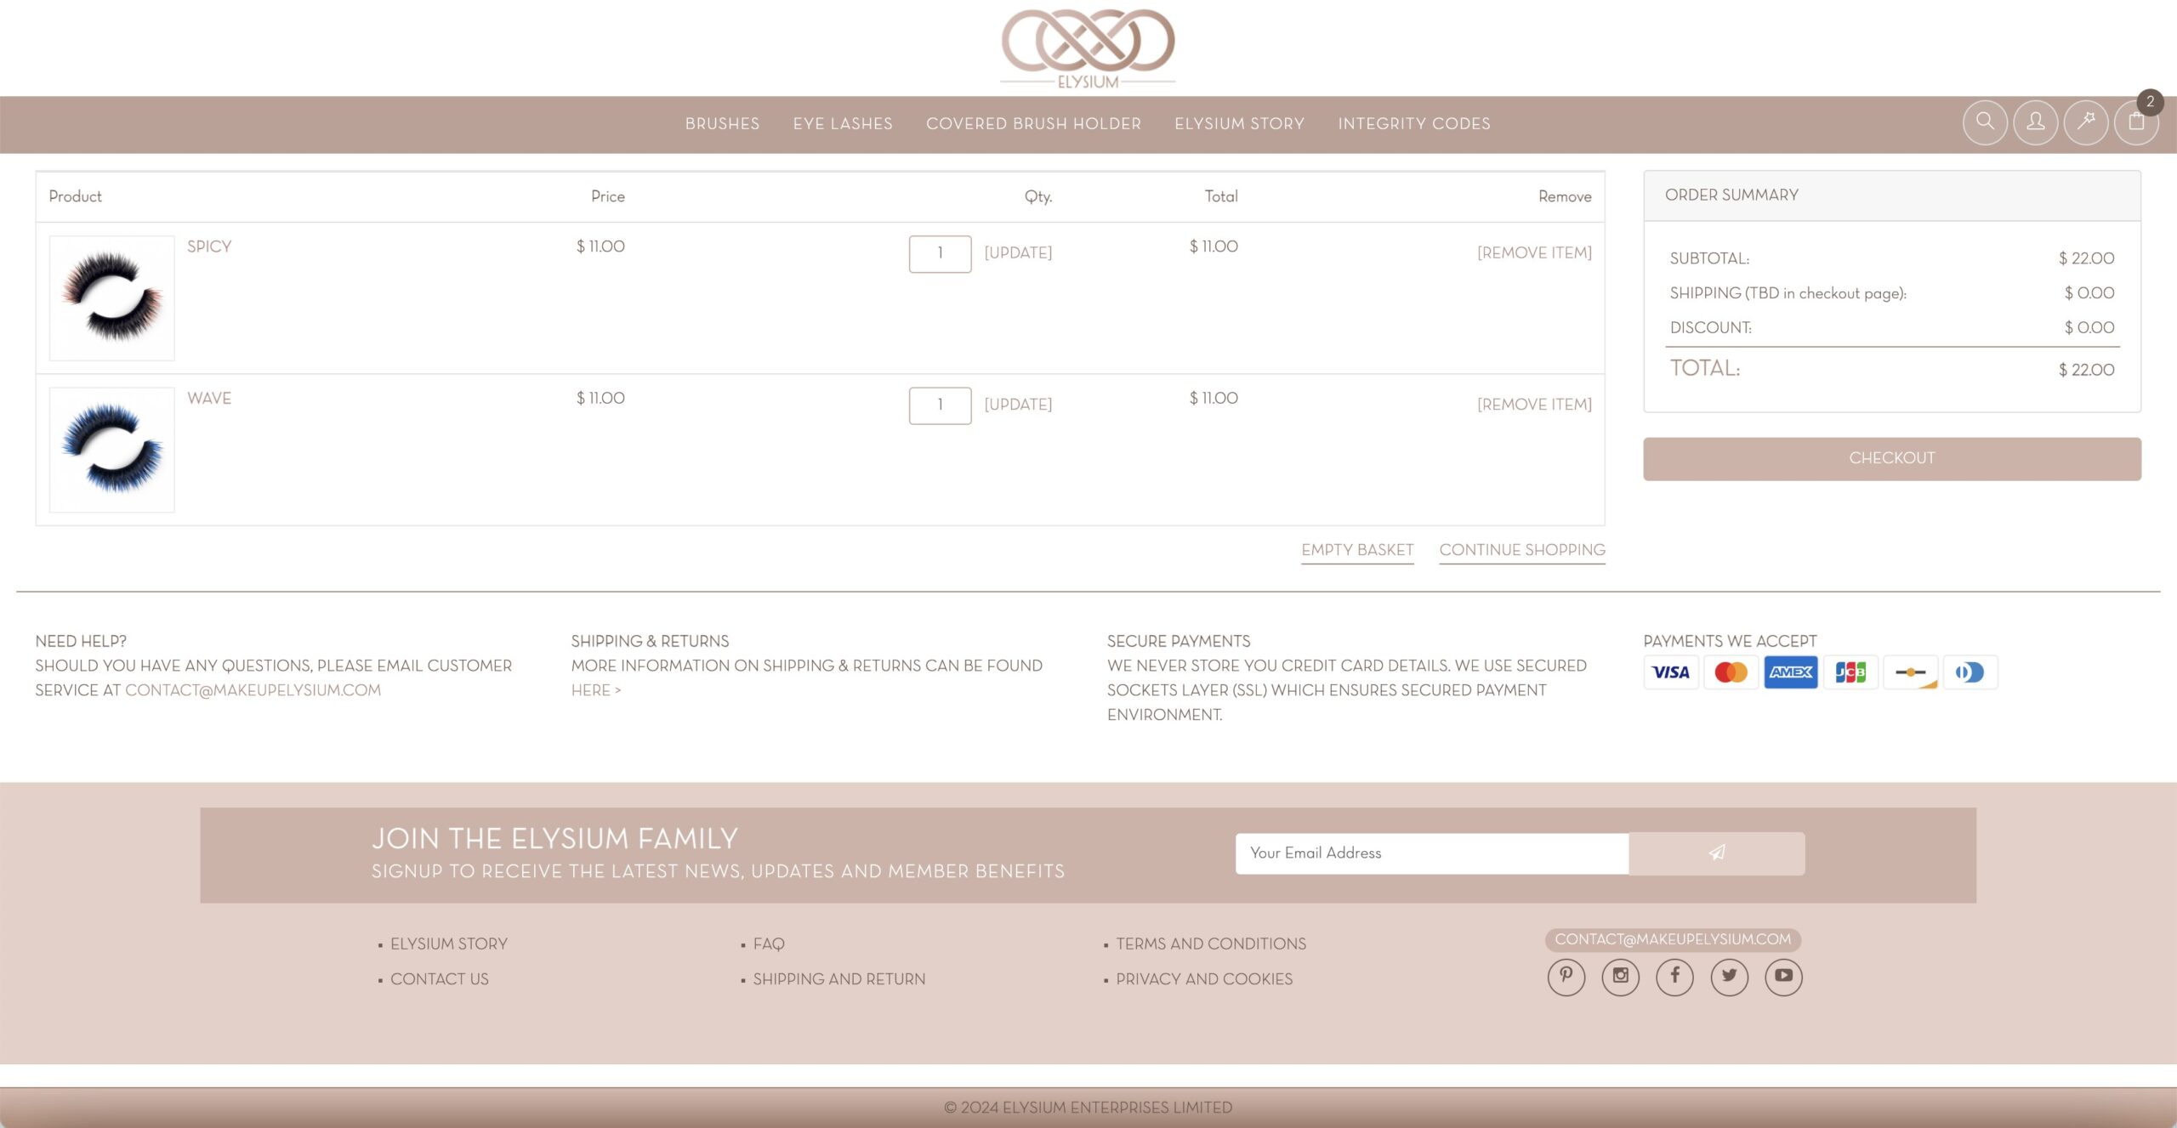Click the JCB payment icon

[x=1850, y=672]
